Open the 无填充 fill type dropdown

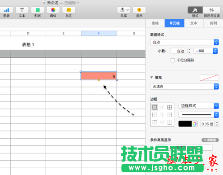tap(184, 87)
